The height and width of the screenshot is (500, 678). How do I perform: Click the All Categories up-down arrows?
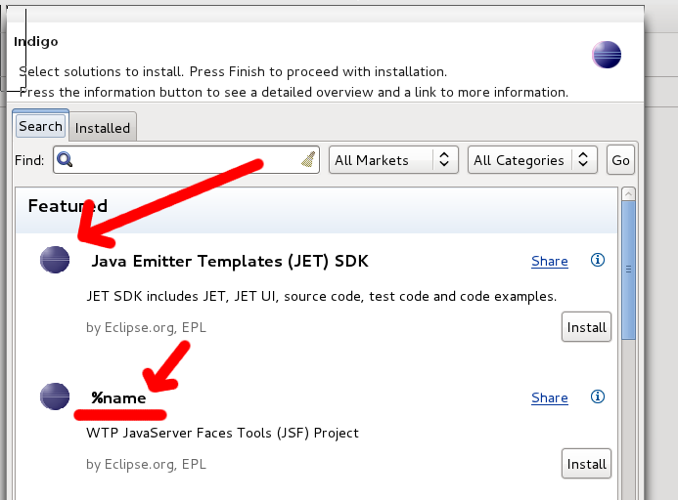click(583, 160)
